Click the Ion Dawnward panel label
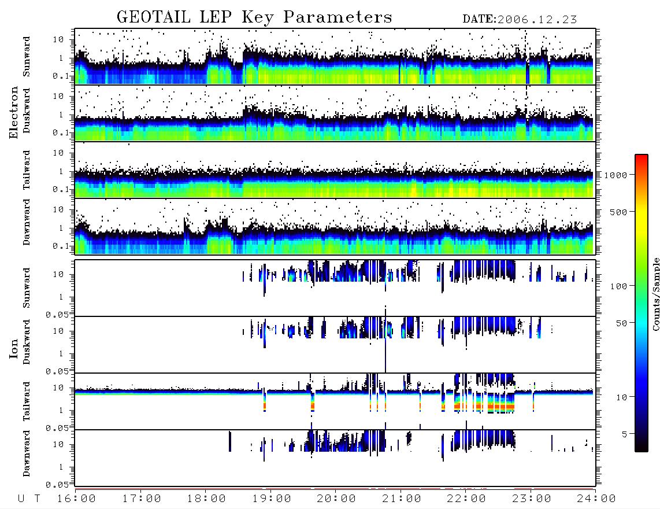Image resolution: width=660 pixels, height=509 pixels. [x=27, y=453]
